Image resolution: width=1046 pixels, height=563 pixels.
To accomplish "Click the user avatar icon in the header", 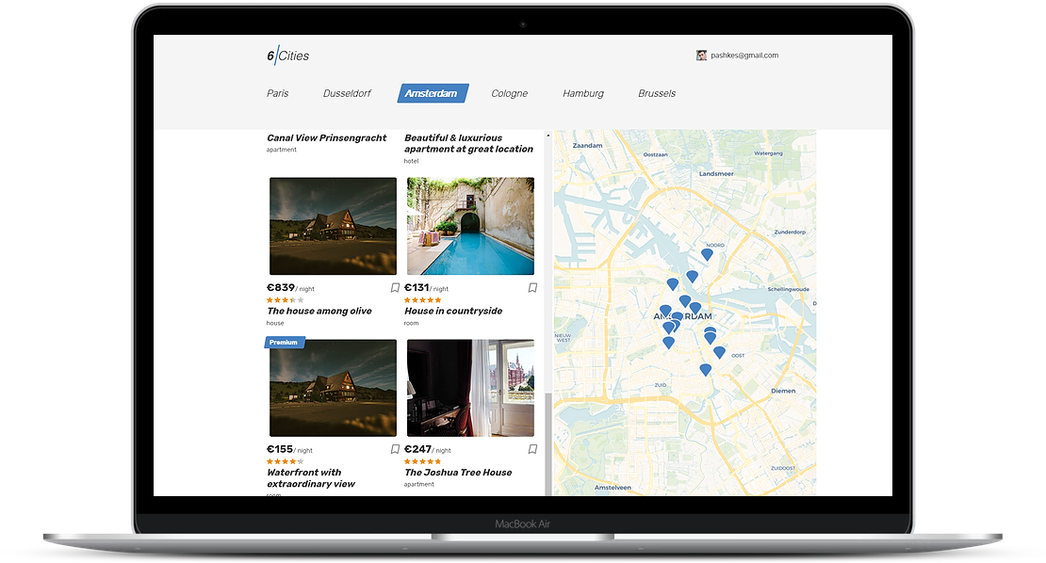I will (x=700, y=55).
